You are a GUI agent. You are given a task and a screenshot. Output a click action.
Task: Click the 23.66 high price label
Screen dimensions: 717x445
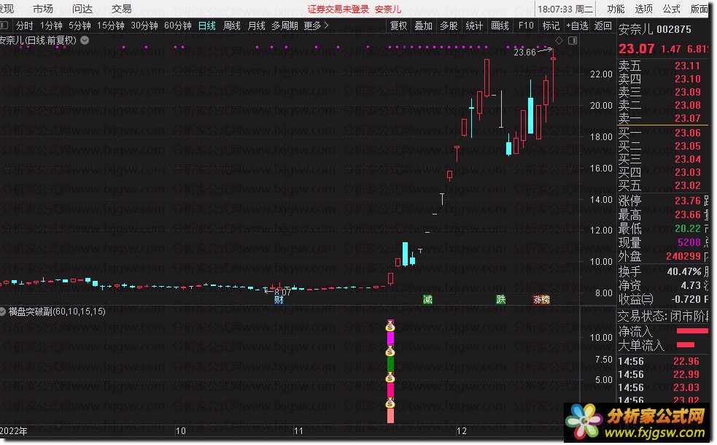(x=524, y=52)
